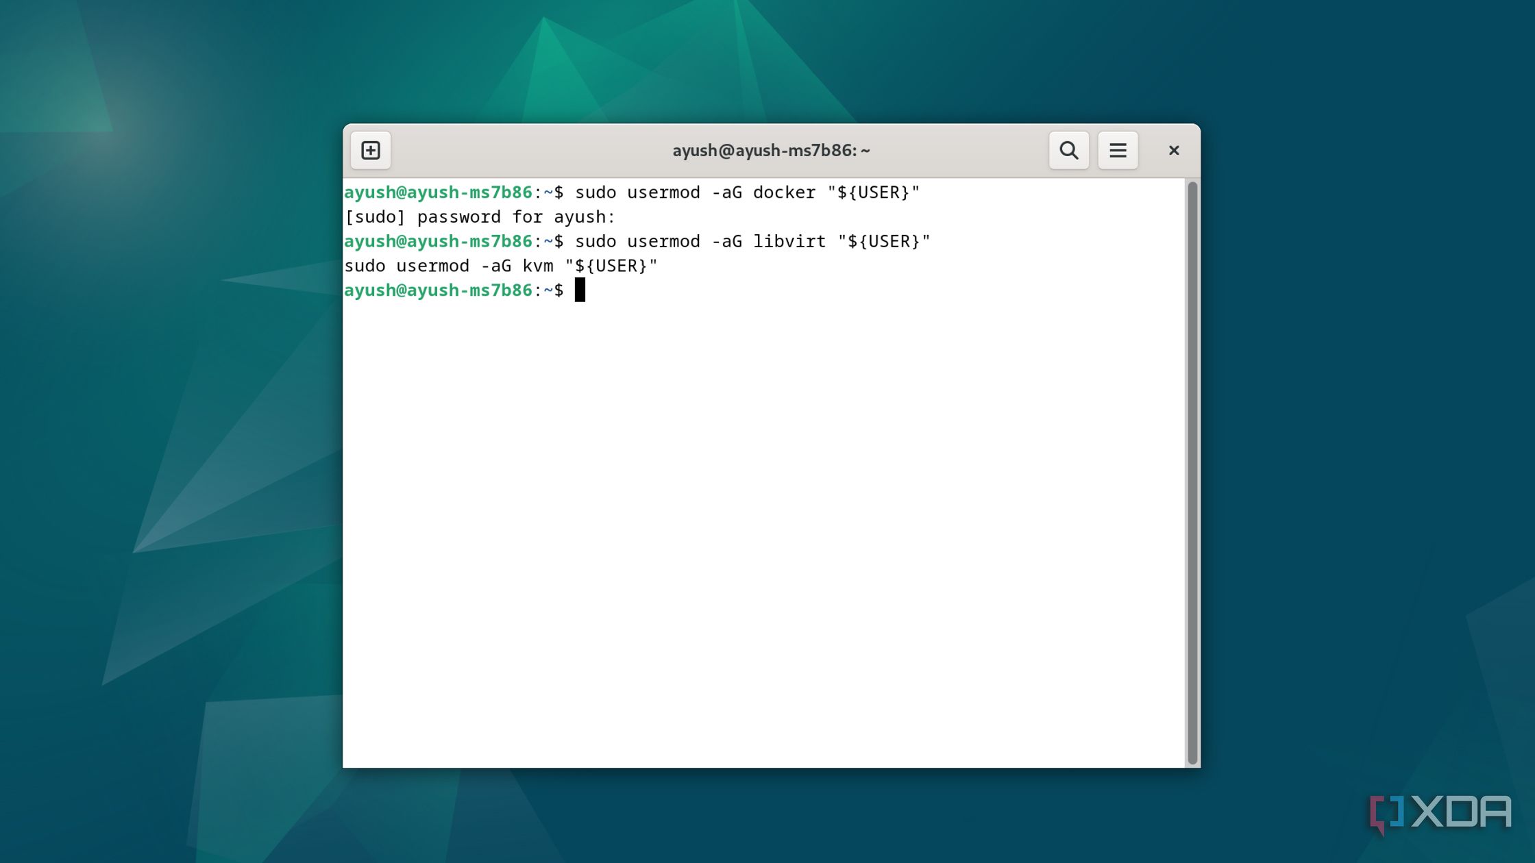Open the hamburger main menu
Screen dimensions: 1535x863
click(1118, 150)
